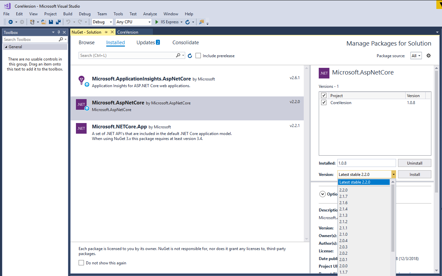Screen dimensions: 442x276
Task: Click the Open File icon in the toolbar
Action: tap(44, 22)
